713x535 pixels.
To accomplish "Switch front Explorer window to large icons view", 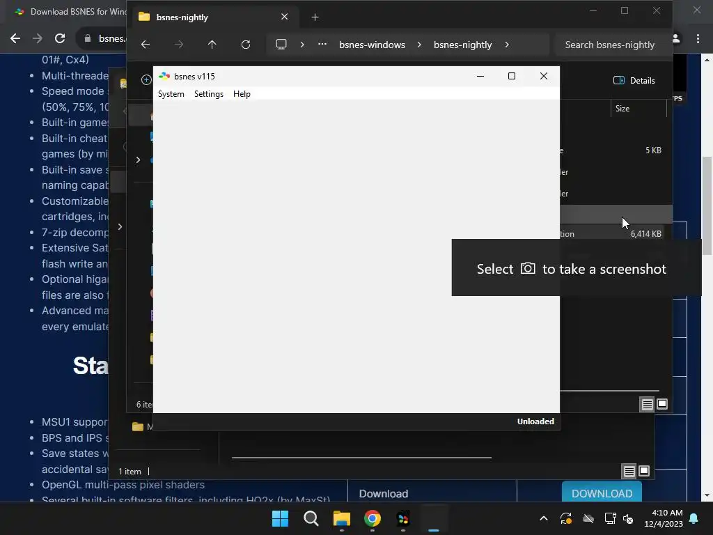I will coord(662,404).
